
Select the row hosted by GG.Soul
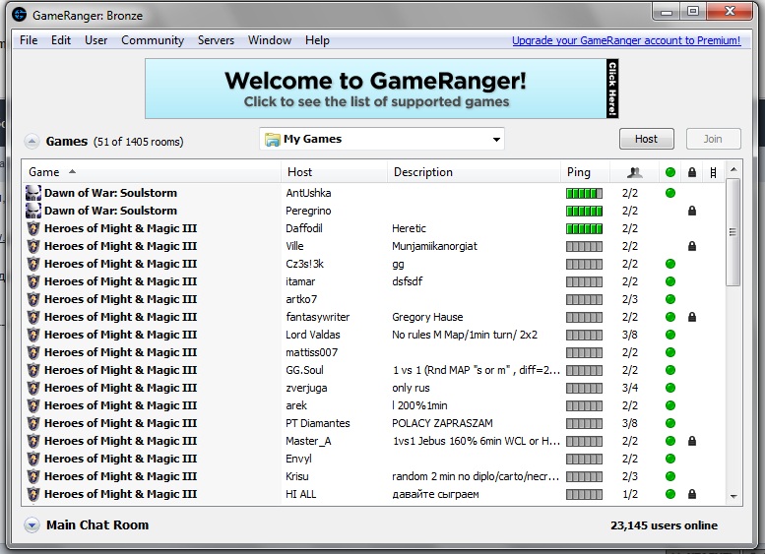pos(374,370)
